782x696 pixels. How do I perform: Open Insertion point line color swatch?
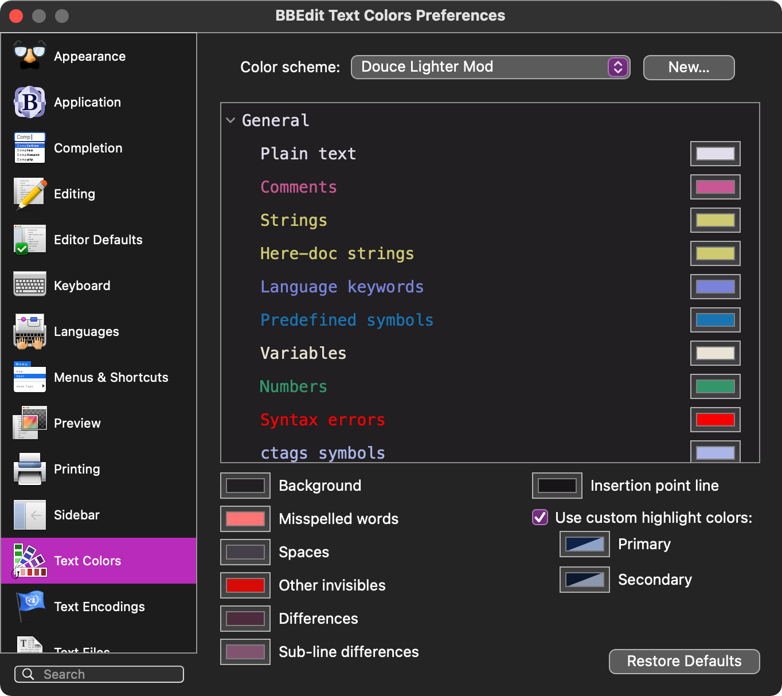click(557, 486)
